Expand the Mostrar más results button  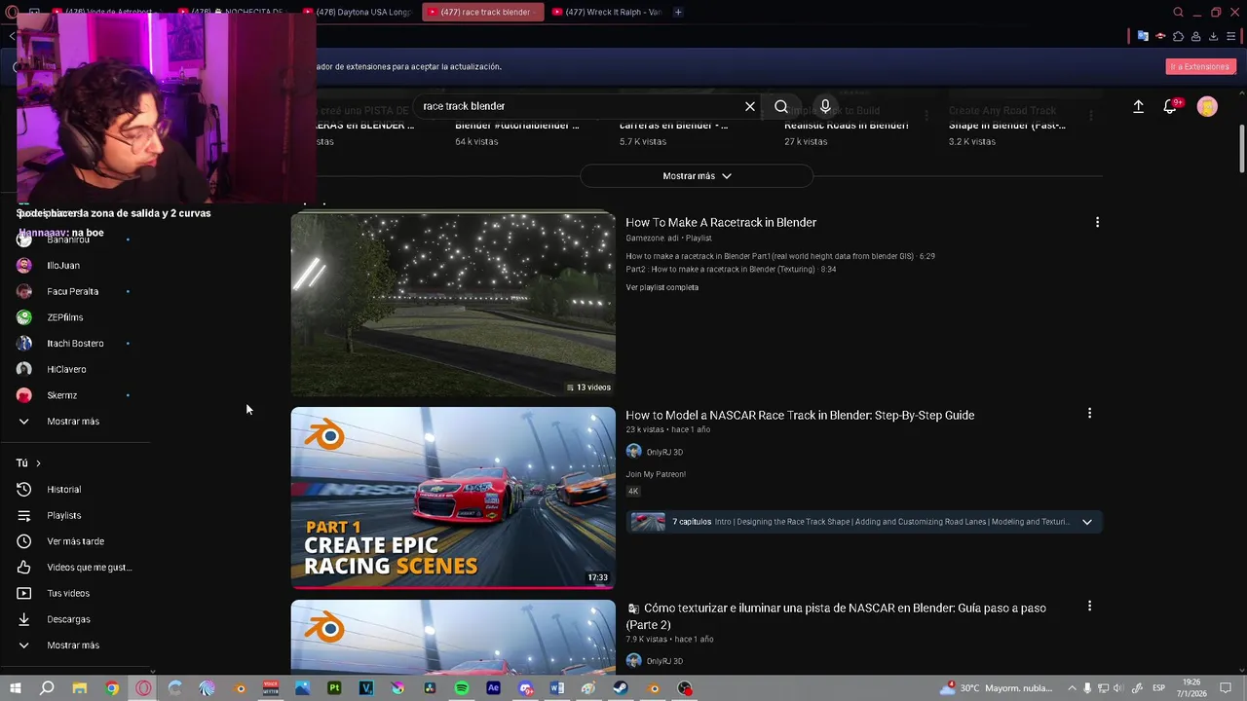coord(697,176)
